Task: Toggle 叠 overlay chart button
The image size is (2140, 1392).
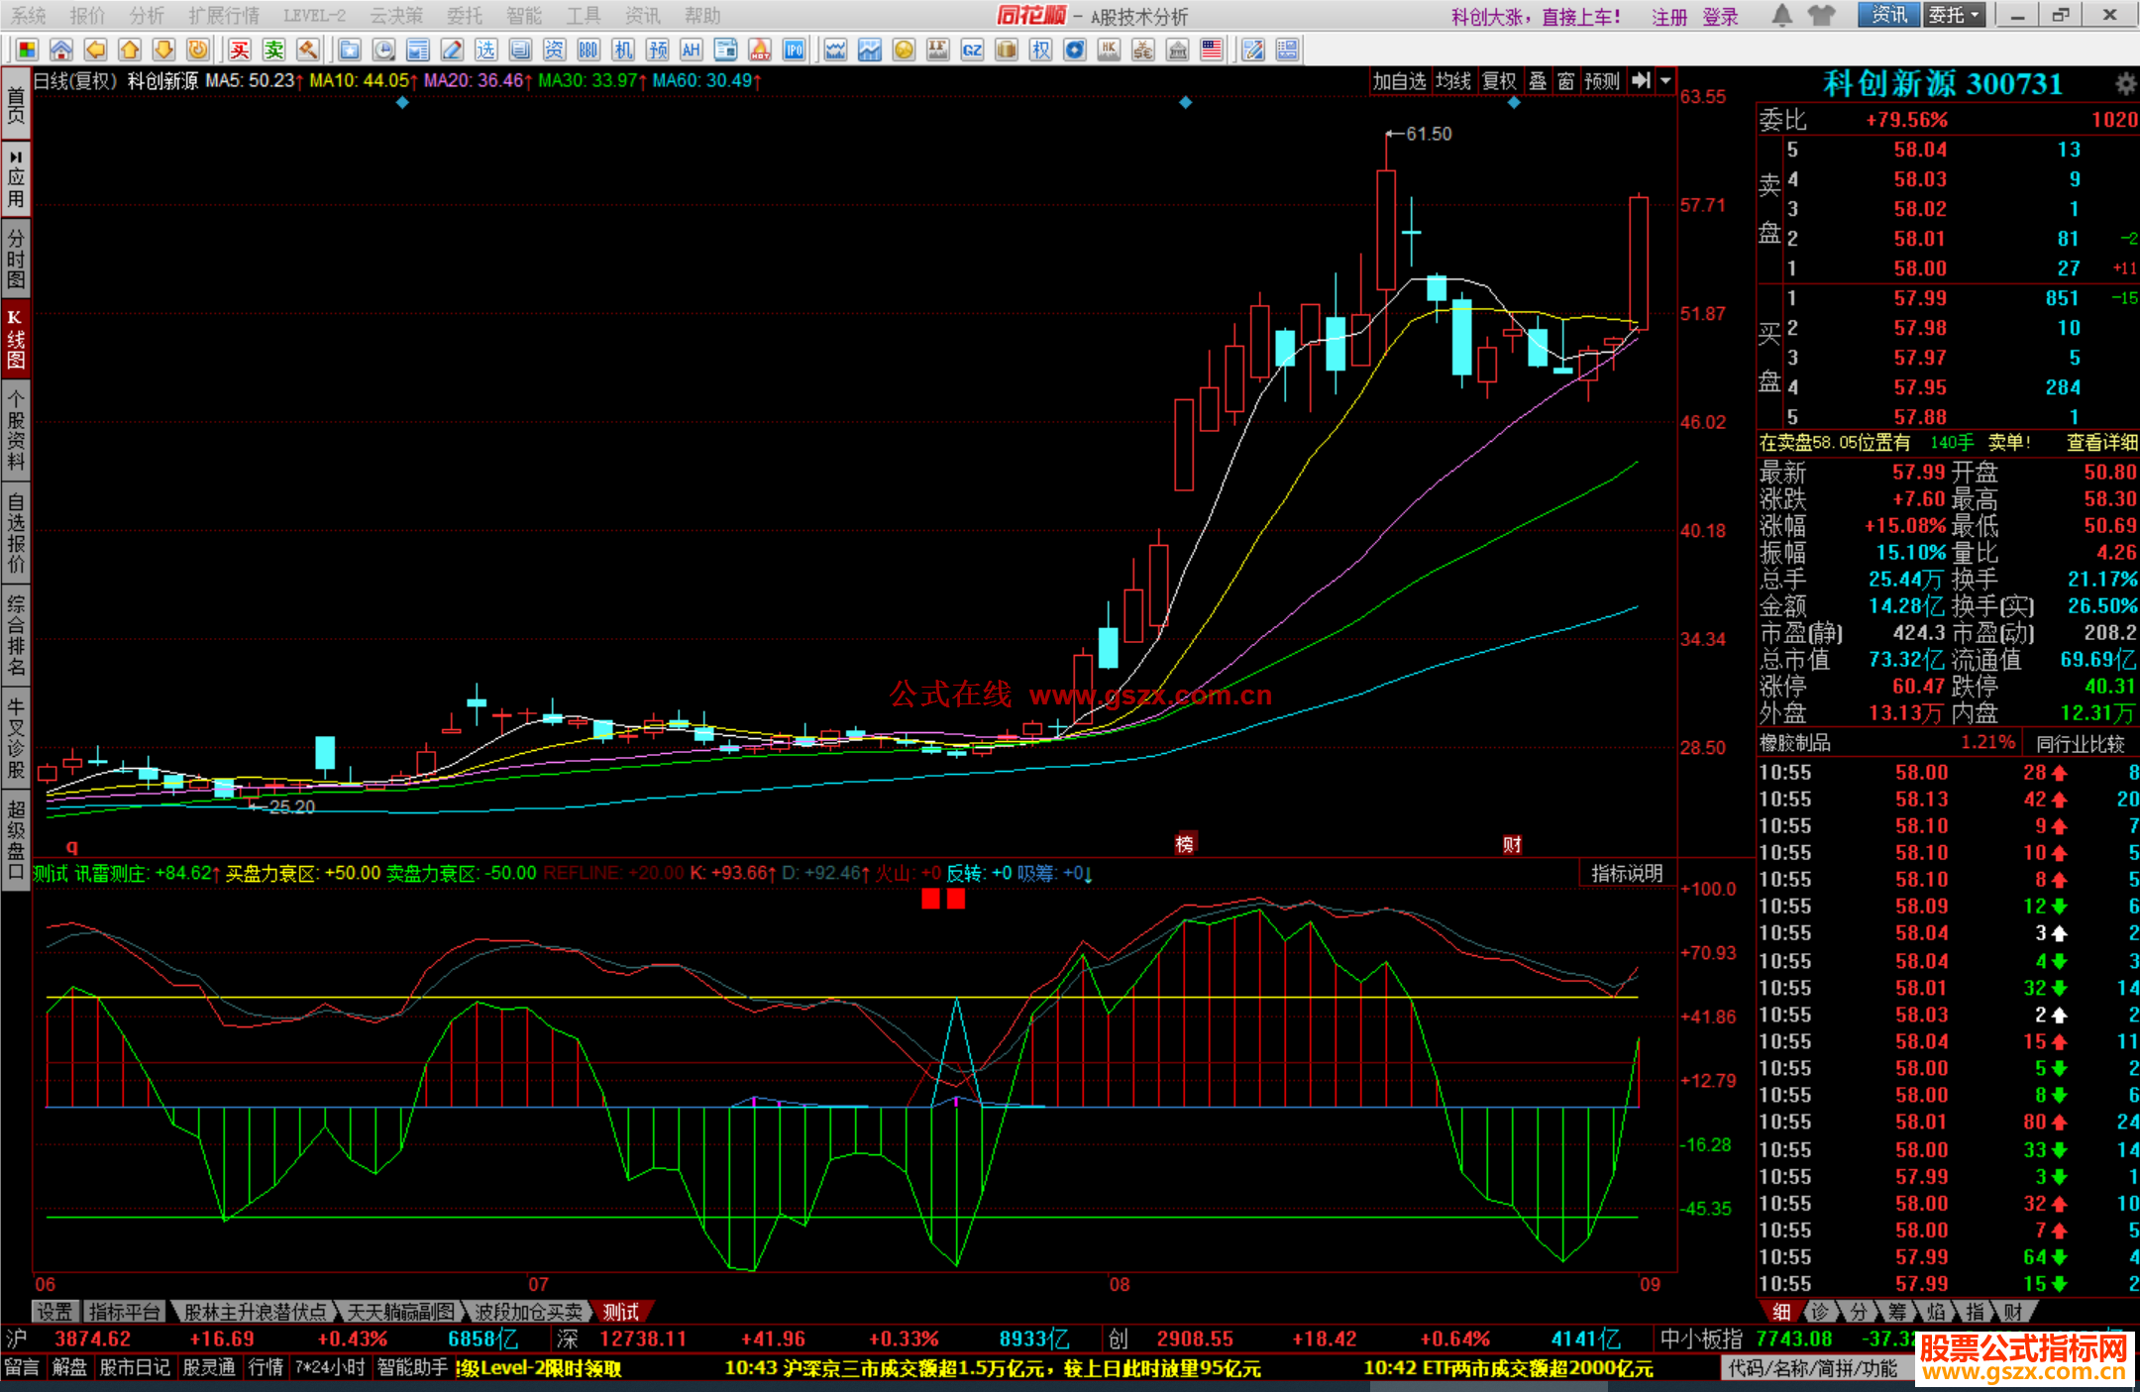Action: (1537, 81)
